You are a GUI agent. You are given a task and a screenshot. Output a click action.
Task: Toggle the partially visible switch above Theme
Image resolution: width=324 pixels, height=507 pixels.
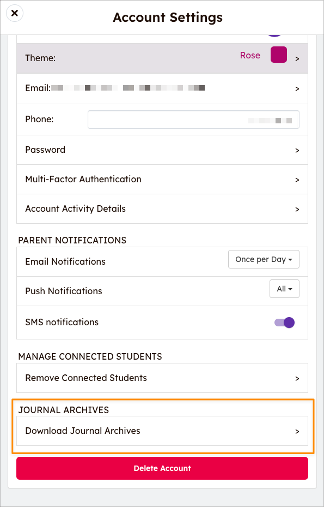(274, 35)
